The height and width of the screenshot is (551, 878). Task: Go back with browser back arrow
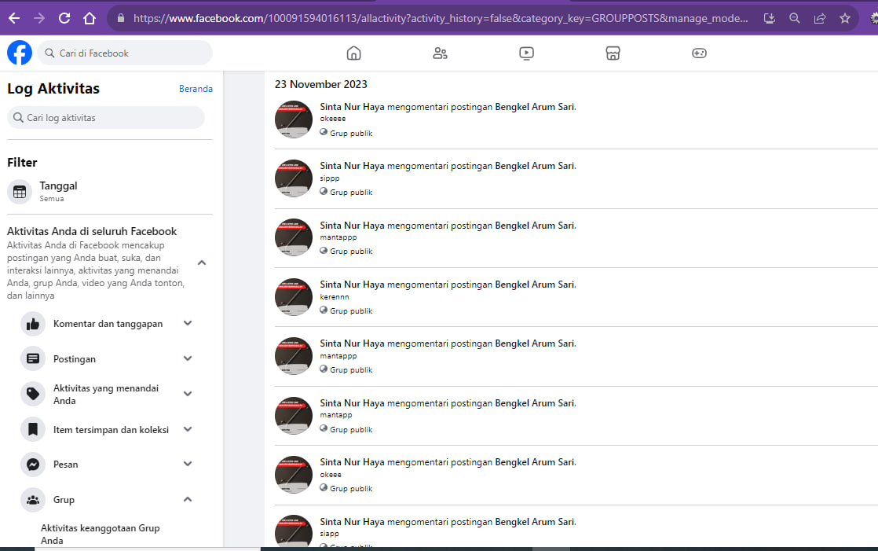(14, 19)
